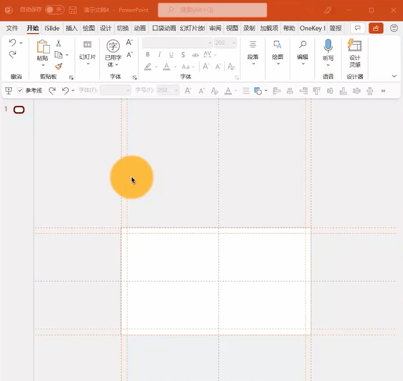Screen dimensions: 403x381
Task: Click the Format Painter brush icon
Action: click(59, 66)
